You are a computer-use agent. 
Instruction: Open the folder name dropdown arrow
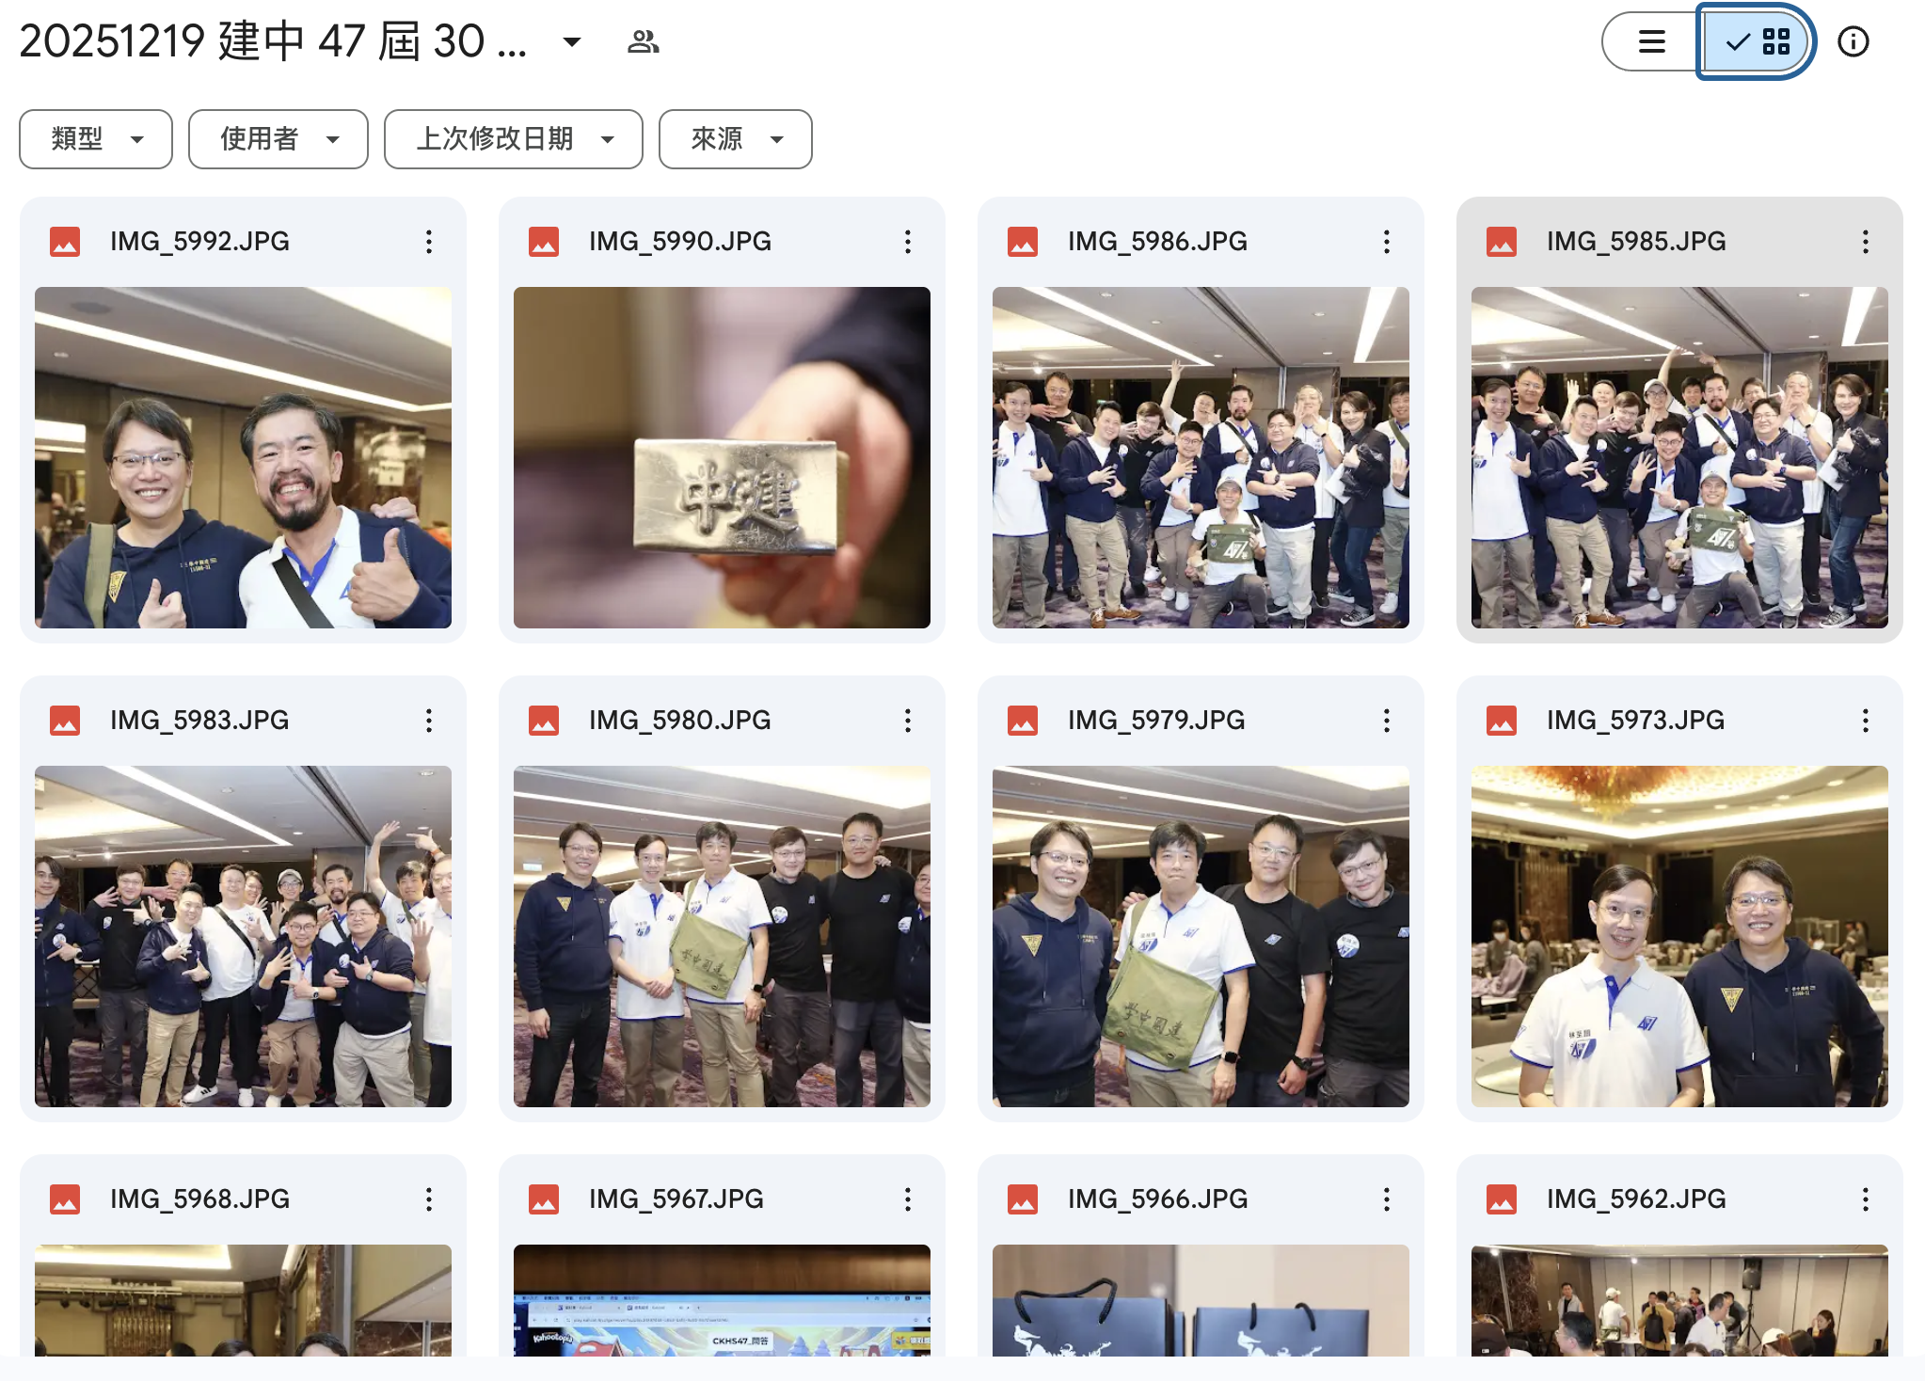point(571,41)
